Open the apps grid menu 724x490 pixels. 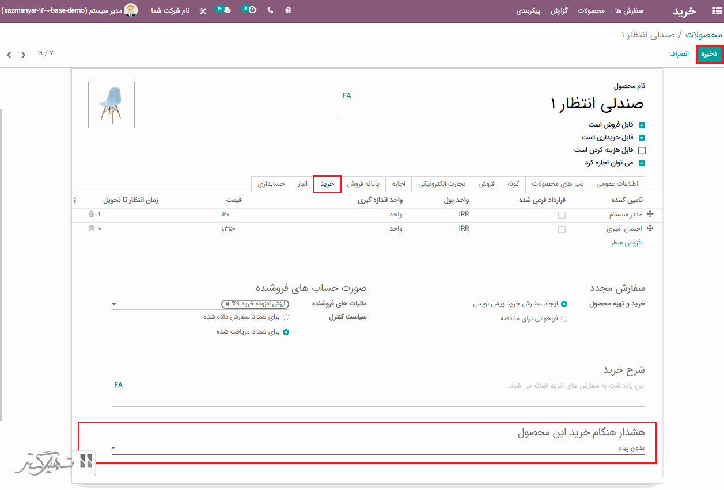[x=716, y=11]
